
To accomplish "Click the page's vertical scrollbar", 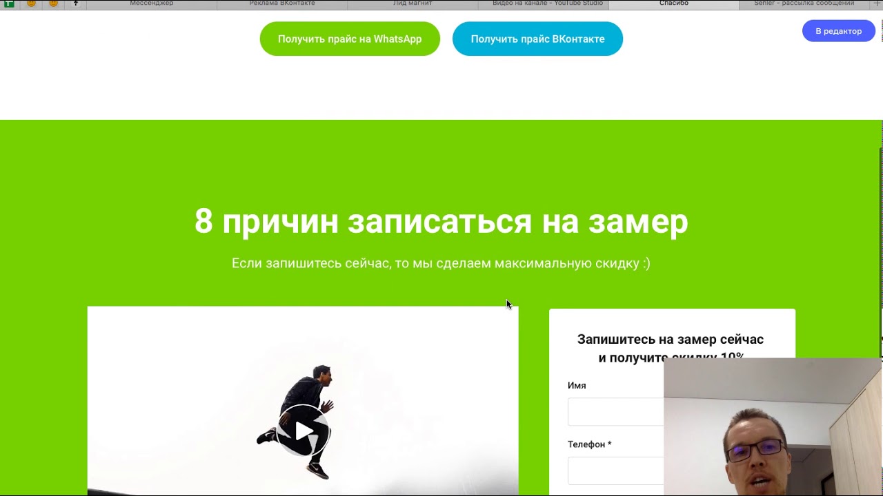I will tap(880, 241).
